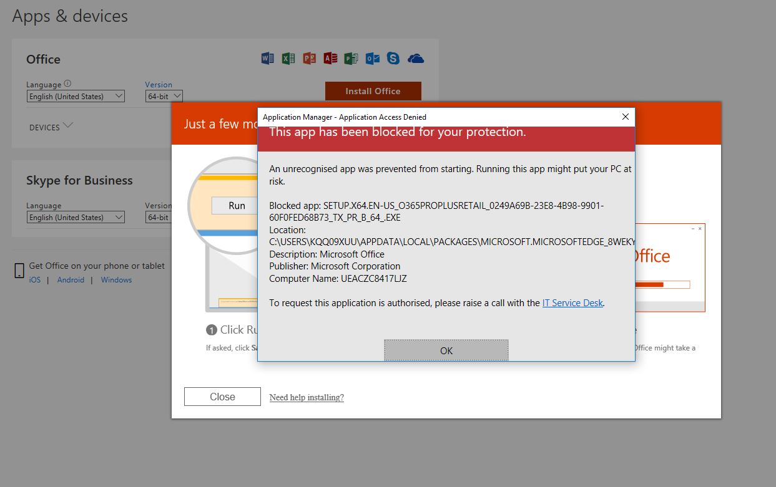Click the Publisher: Microsoft Corporation text

335,266
